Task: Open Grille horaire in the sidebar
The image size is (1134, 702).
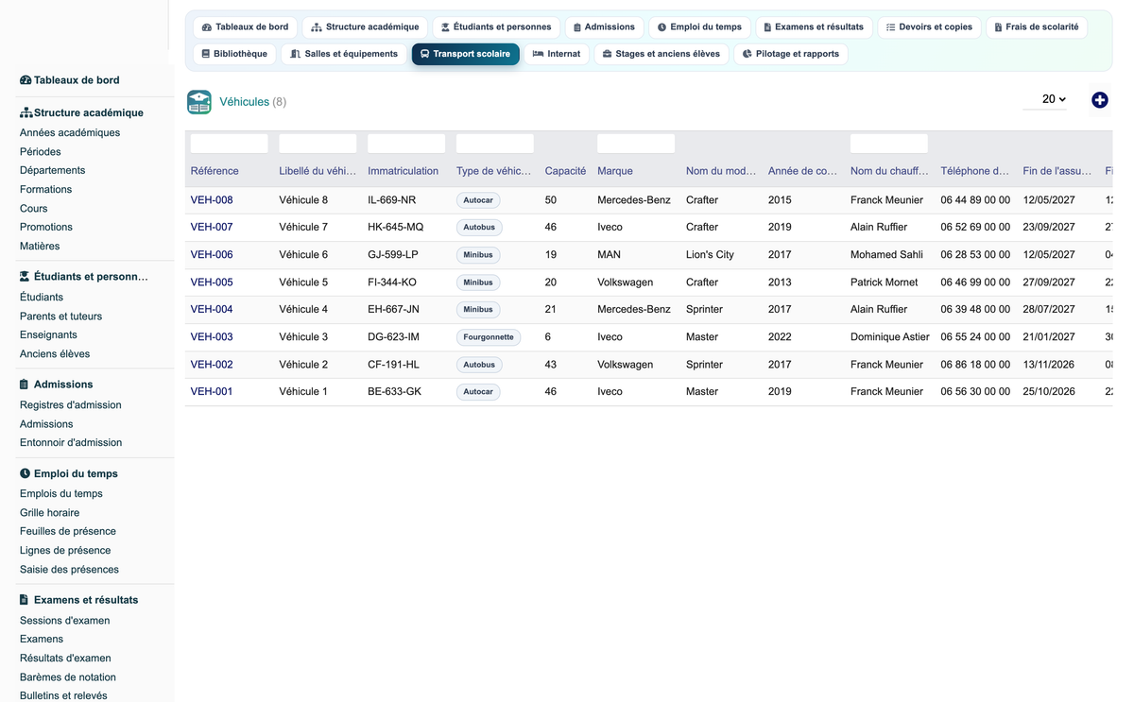Action: [x=50, y=512]
